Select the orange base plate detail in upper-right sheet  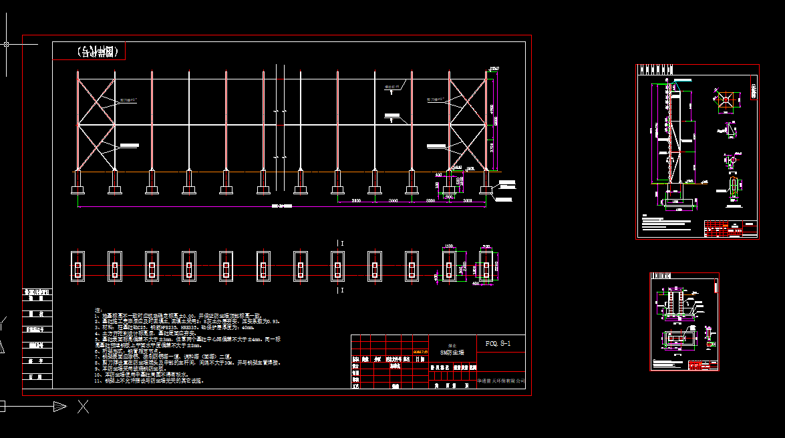click(x=726, y=99)
